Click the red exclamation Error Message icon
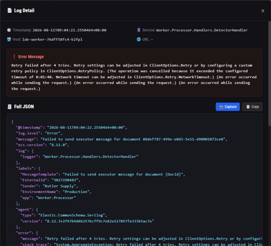This screenshot has width=271, height=246. tap(14, 57)
